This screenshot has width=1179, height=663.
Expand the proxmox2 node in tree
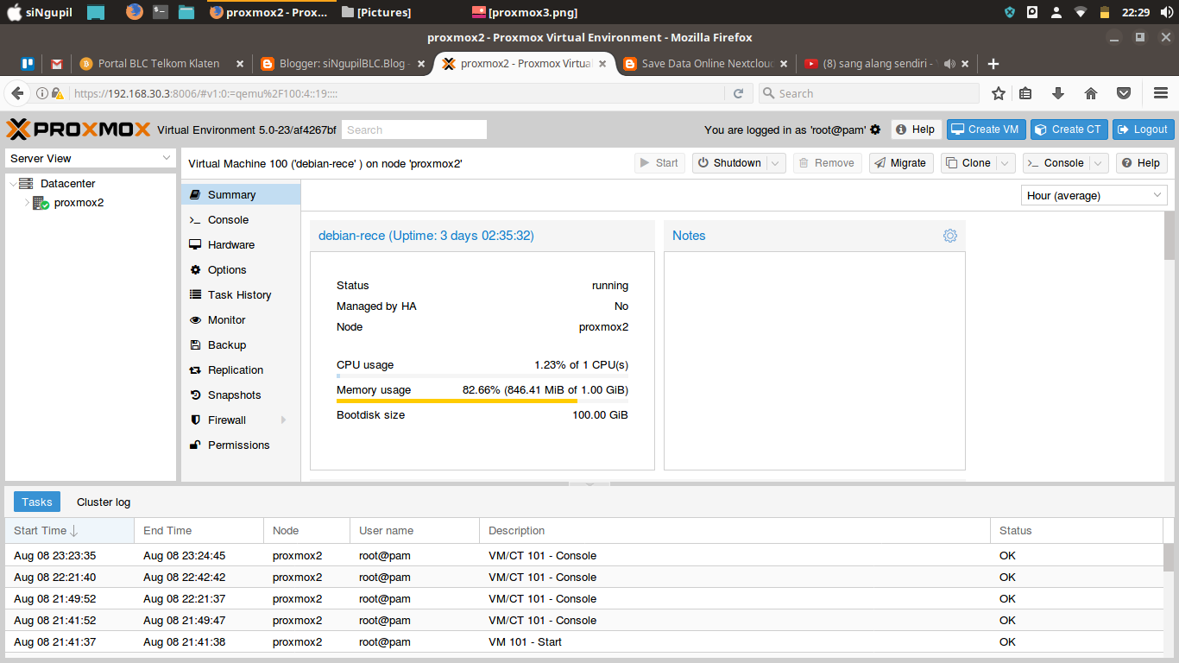[27, 203]
